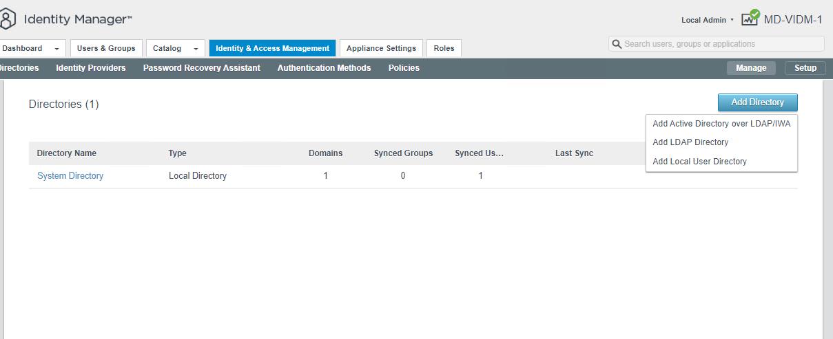Click the Identity Manager hexagon logo
Image resolution: width=833 pixels, height=339 pixels.
pyautogui.click(x=7, y=19)
